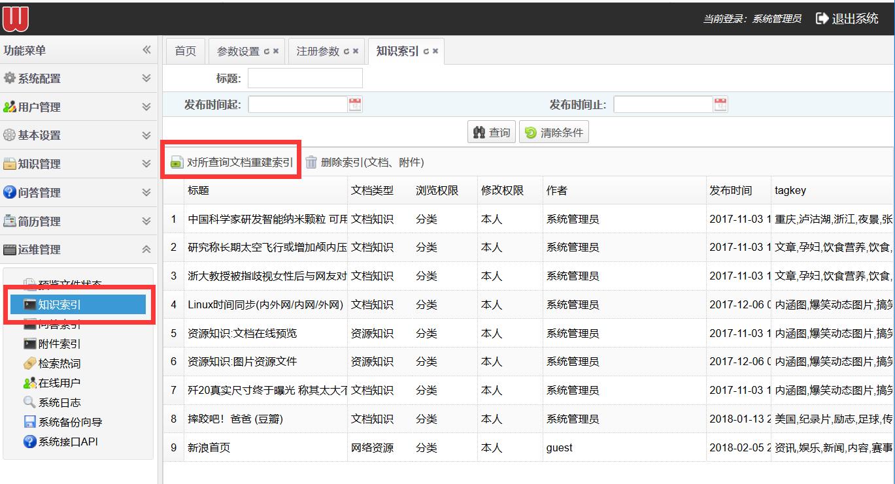This screenshot has height=484, width=895.
Task: Expand the 用户管理 section chevron
Action: [146, 107]
